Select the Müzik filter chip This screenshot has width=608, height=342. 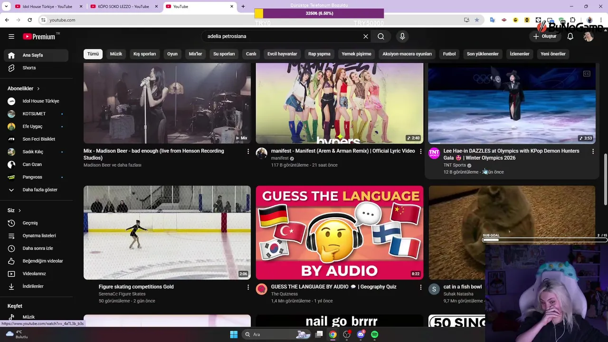click(116, 54)
